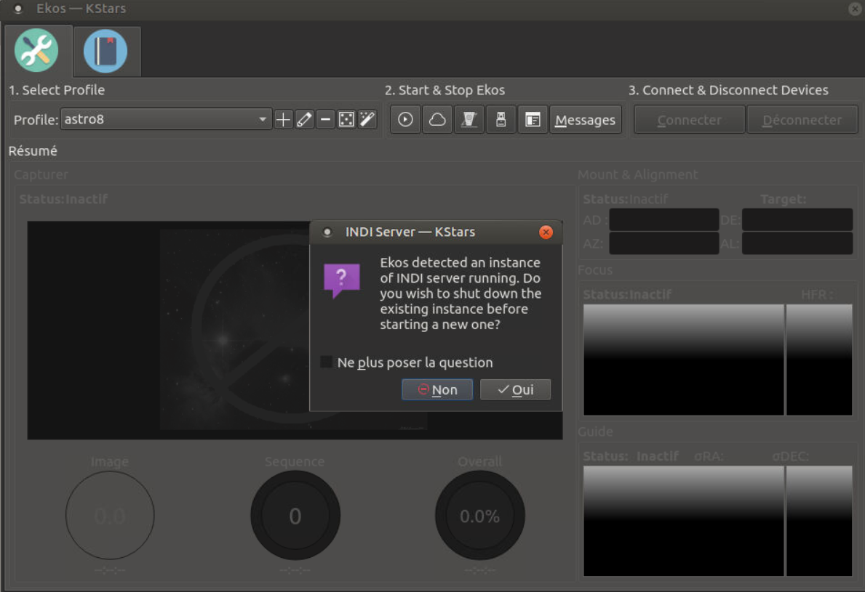Click the AL coordinate field
Image resolution: width=865 pixels, height=592 pixels.
(x=797, y=243)
